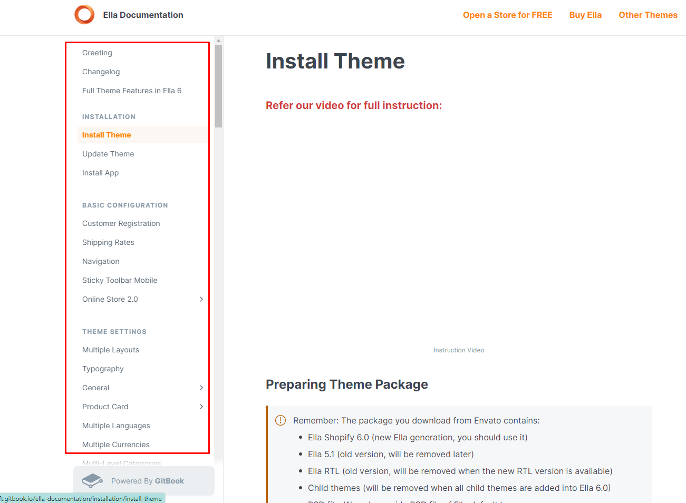Click the Refer our video for full instruction text
The image size is (686, 503).
click(x=354, y=105)
